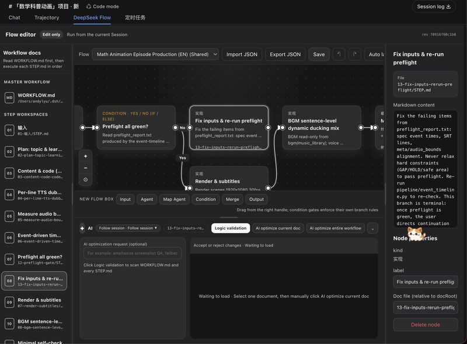The height and width of the screenshot is (344, 467).
Task: Select the Preflight all green? condition node
Action: click(136, 127)
